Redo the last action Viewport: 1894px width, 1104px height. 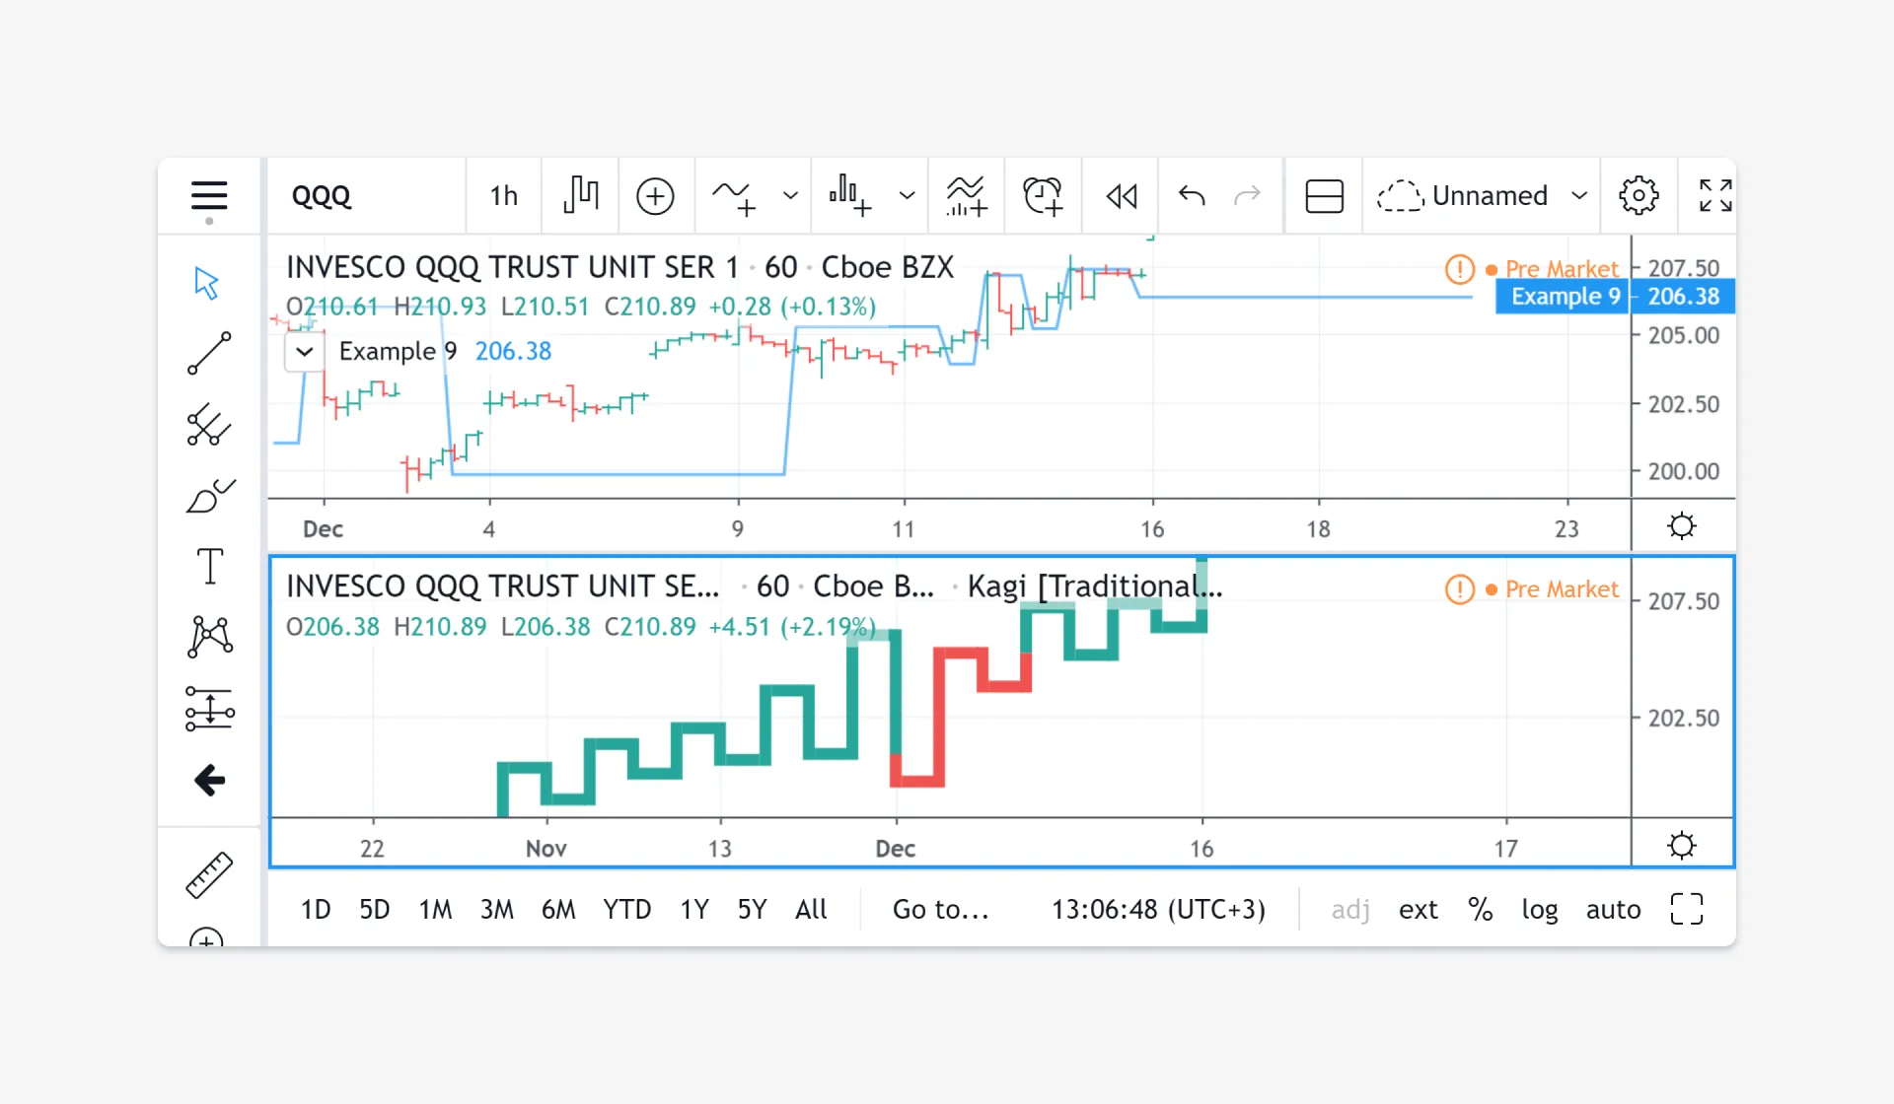click(1248, 195)
